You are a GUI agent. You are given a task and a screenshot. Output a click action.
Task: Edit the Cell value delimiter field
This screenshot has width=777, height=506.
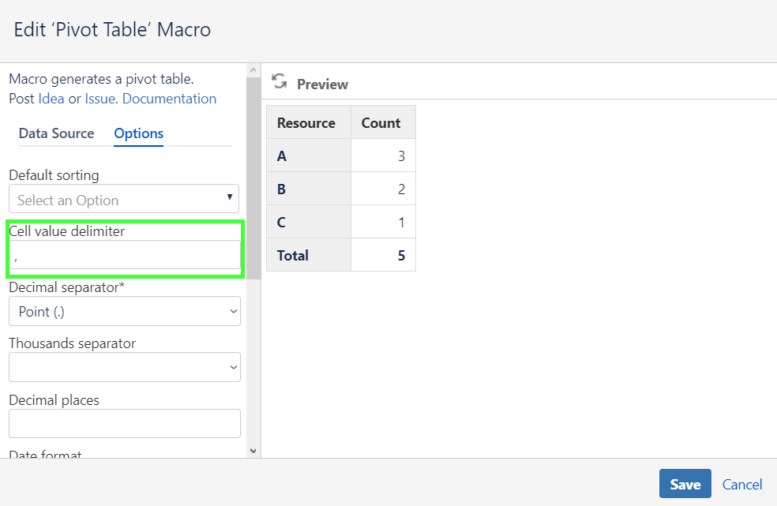click(x=124, y=256)
